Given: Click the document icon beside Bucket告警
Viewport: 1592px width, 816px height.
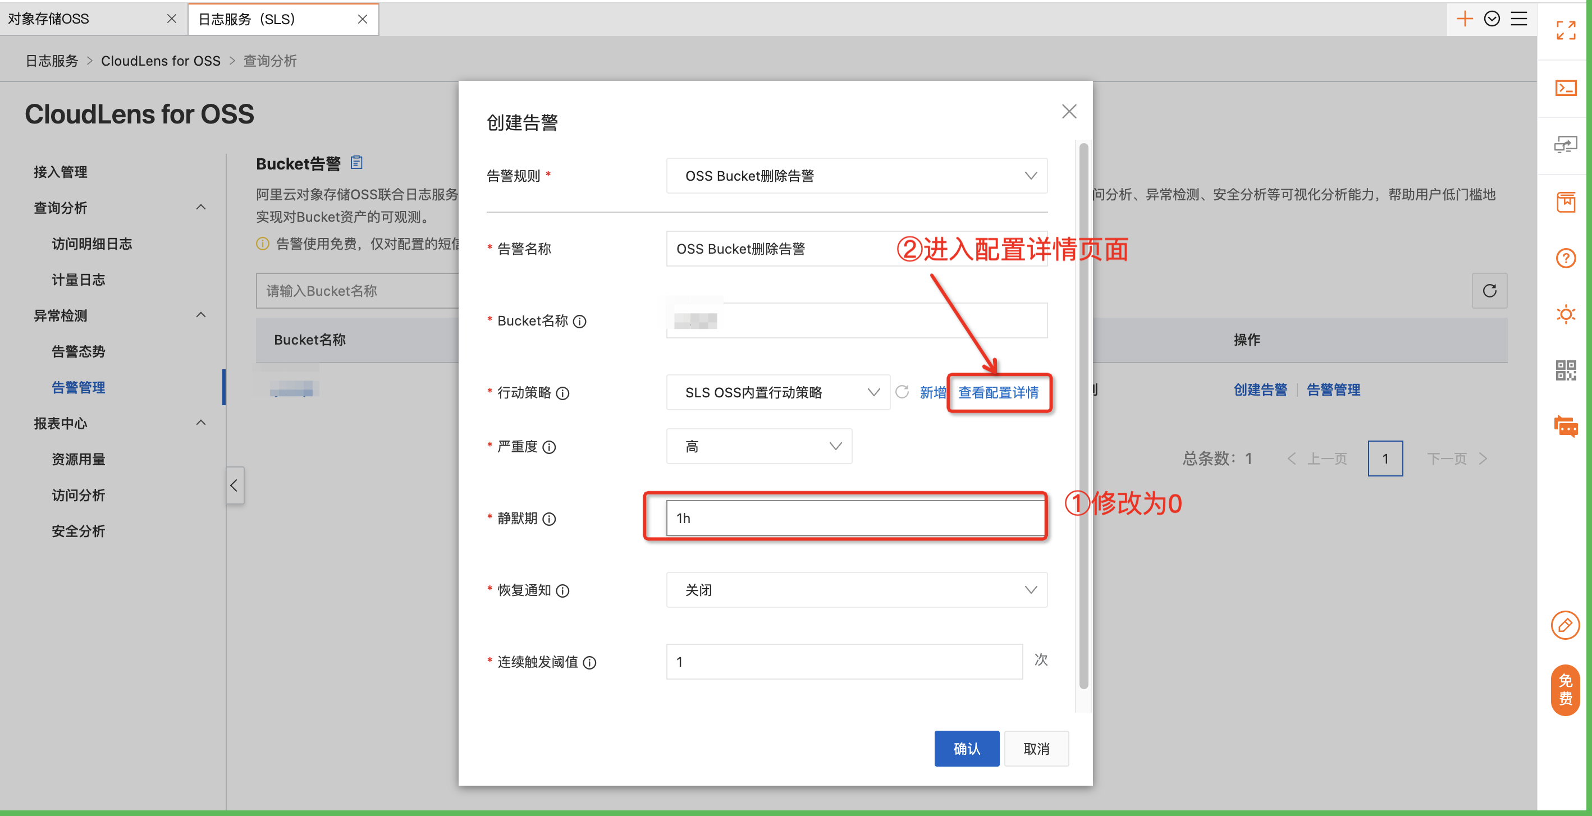Looking at the screenshot, I should pos(356,162).
